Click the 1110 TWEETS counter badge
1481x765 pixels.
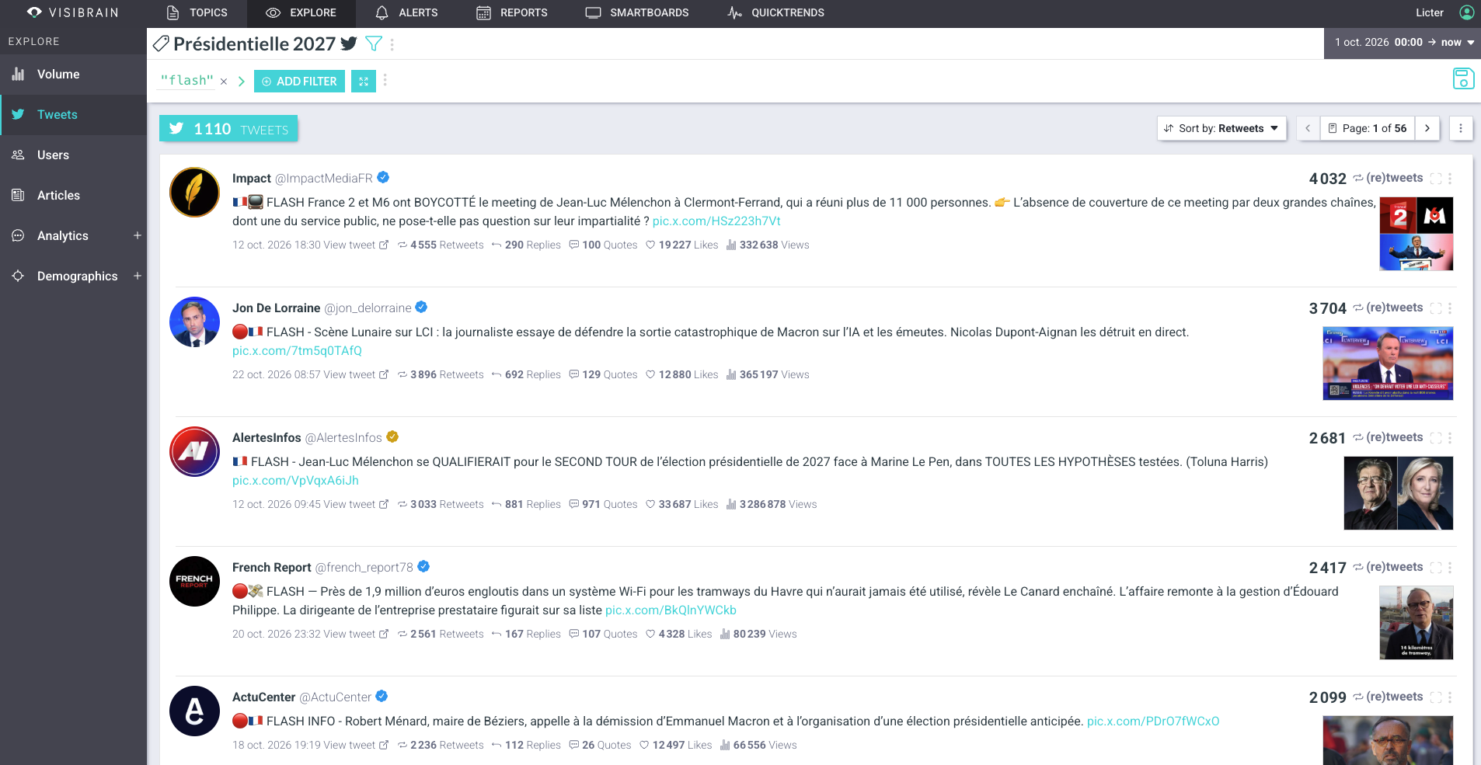(228, 129)
